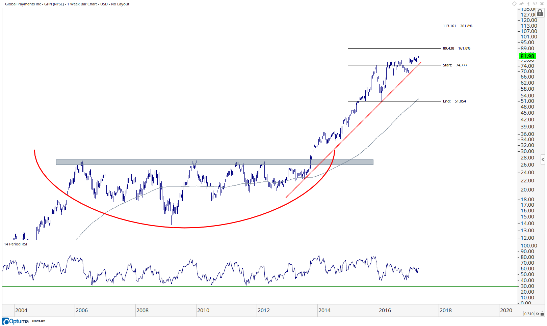Click the XY ratio value field 0.310
The image size is (547, 326).
529,314
